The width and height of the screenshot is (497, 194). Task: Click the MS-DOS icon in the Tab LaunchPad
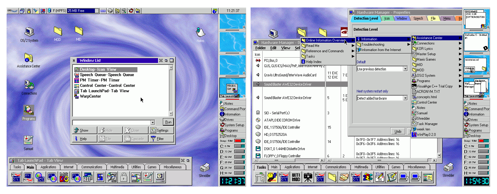[x=64, y=177]
